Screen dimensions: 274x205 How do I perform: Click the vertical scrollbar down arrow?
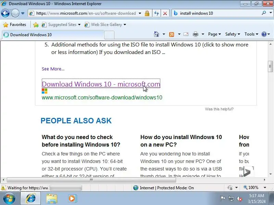(271, 174)
